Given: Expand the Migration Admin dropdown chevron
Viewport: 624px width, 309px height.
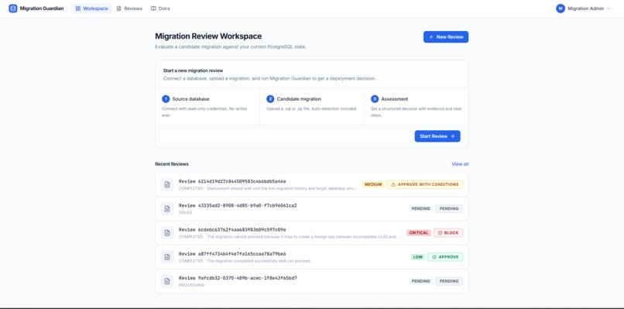Looking at the screenshot, I should point(609,9).
